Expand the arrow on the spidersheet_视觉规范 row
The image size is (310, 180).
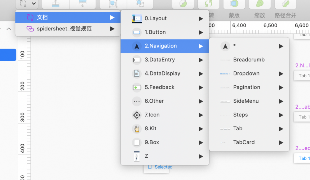[112, 29]
